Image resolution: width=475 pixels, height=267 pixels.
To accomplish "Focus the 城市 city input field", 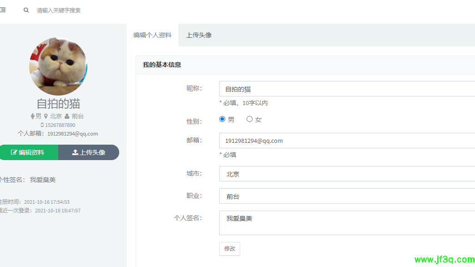I will coord(347,174).
